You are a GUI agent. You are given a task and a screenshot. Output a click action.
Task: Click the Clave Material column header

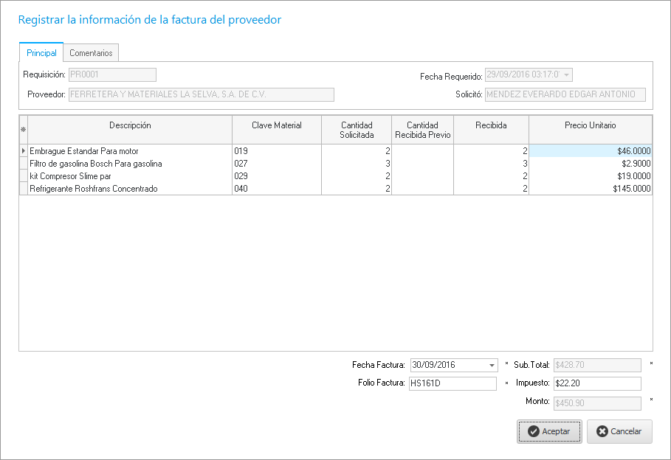click(x=276, y=126)
